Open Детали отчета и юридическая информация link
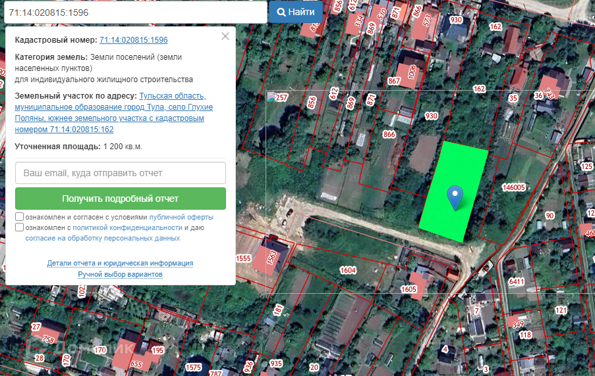 [x=120, y=263]
